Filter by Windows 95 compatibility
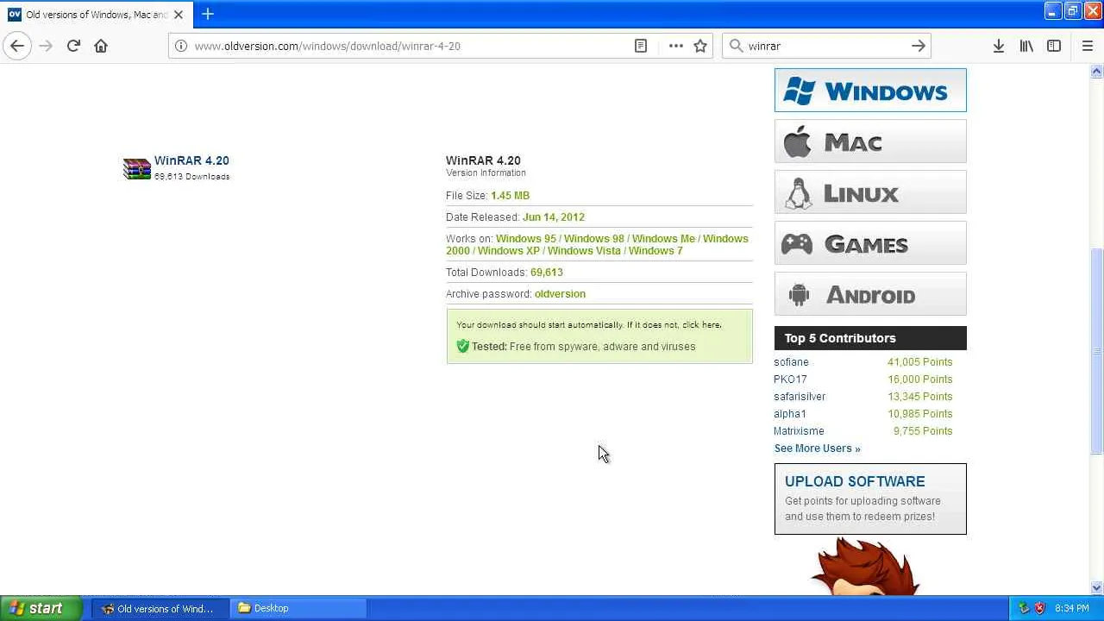 click(525, 239)
